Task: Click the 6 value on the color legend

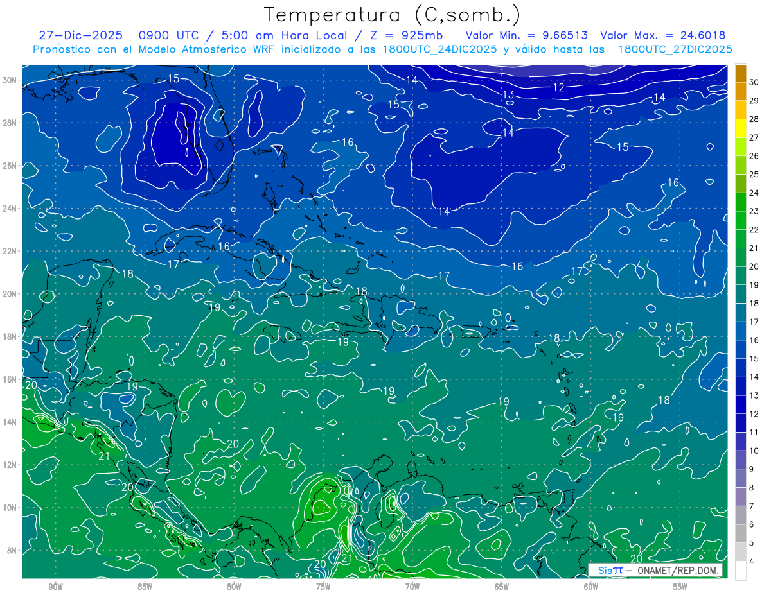Action: coord(752,525)
